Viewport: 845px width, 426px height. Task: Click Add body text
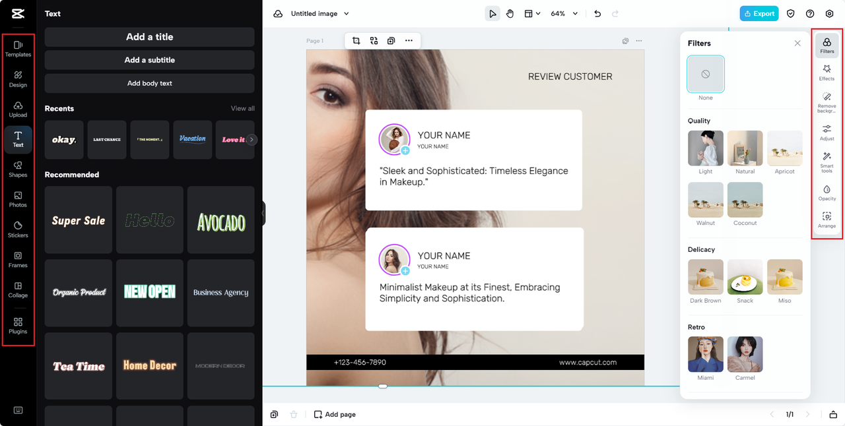point(149,83)
